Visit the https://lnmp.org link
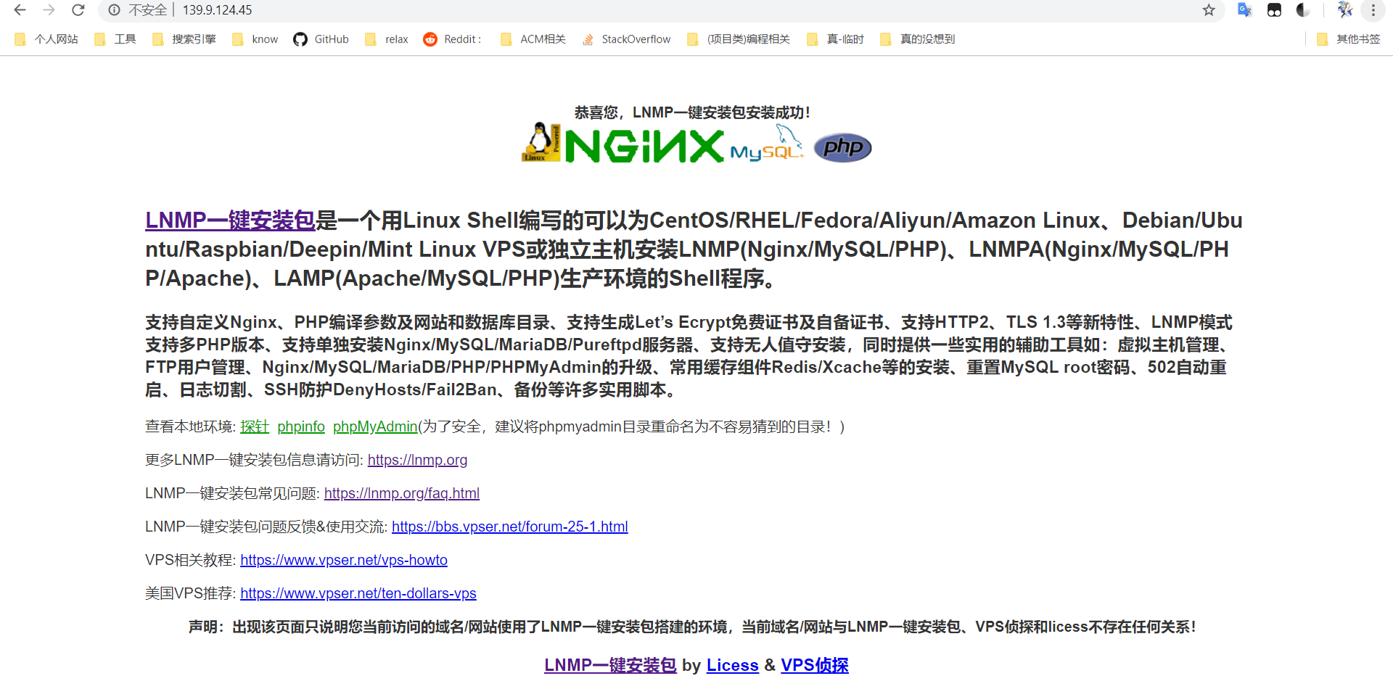The width and height of the screenshot is (1393, 689). tap(417, 460)
